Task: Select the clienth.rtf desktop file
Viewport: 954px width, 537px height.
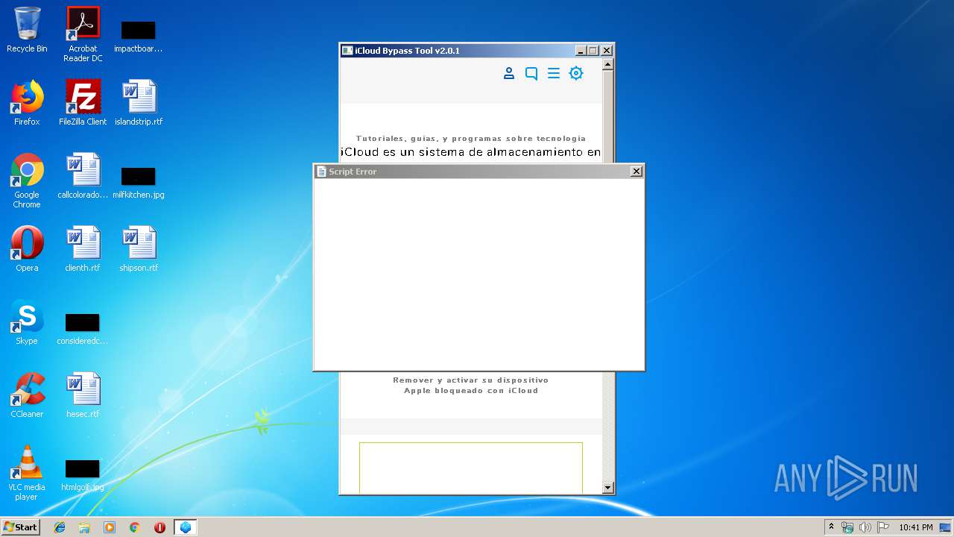Action: [x=83, y=249]
